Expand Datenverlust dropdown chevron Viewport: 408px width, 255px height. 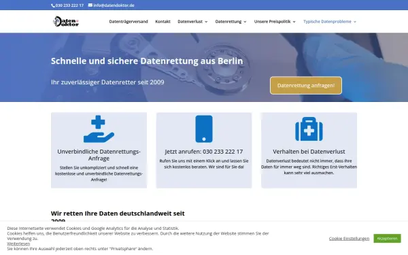pos(206,22)
